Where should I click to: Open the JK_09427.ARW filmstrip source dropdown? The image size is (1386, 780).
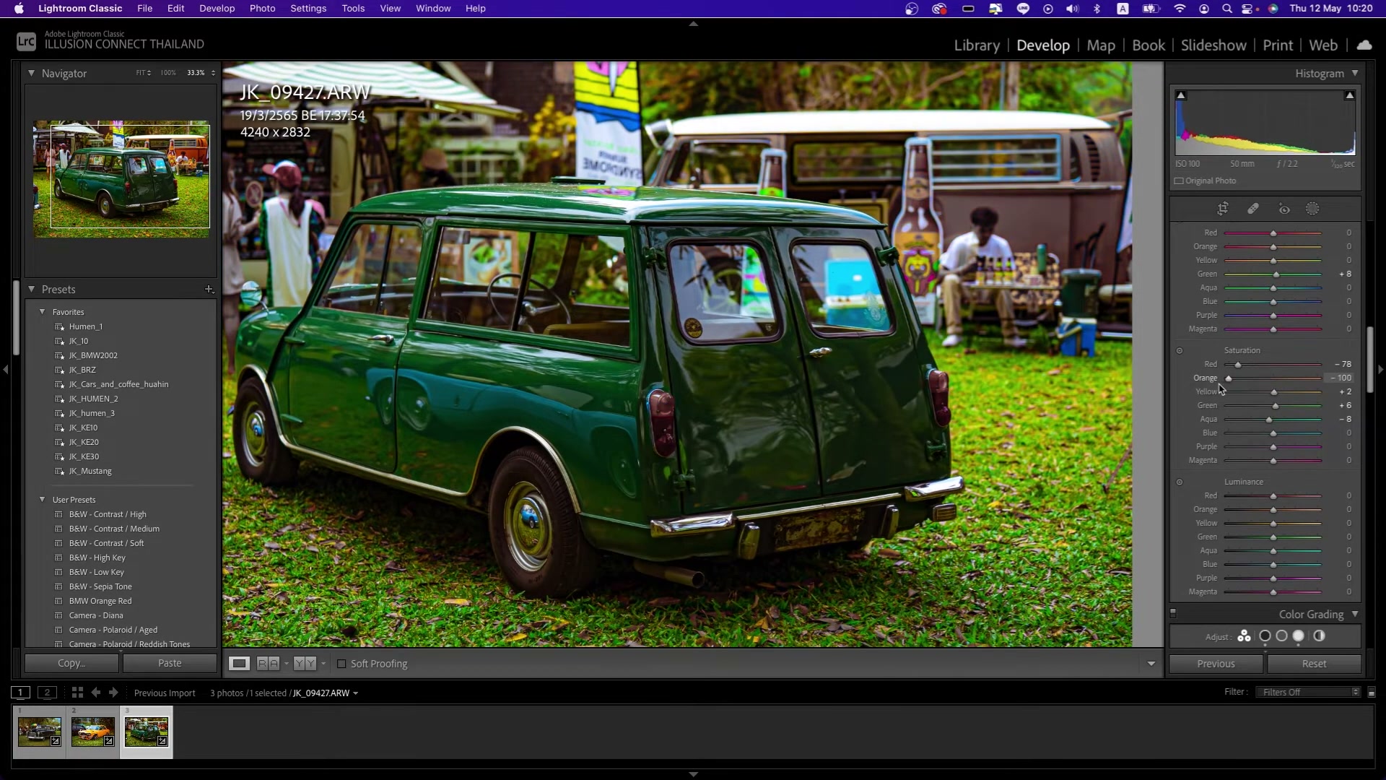point(355,693)
